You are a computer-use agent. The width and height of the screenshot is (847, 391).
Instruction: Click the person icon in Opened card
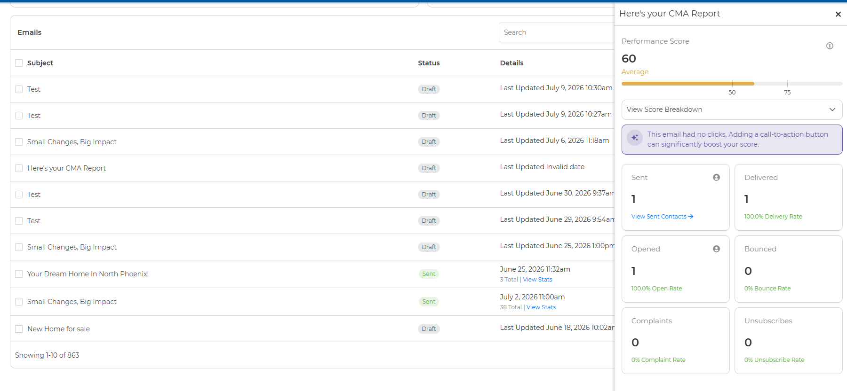tap(716, 249)
